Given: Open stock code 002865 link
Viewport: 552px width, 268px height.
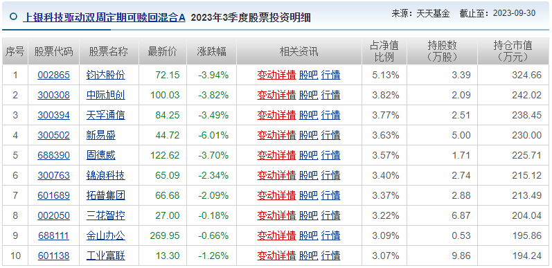Looking at the screenshot, I should click(x=53, y=75).
